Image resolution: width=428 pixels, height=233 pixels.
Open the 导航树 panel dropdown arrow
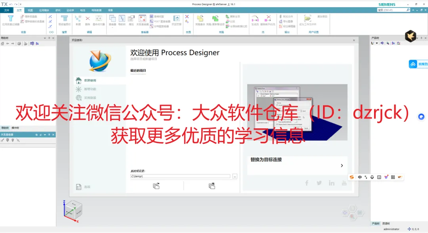point(45,38)
